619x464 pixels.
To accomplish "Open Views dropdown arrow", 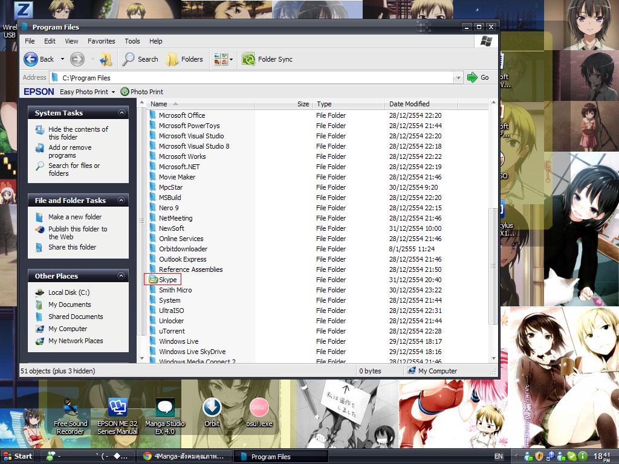I will (232, 60).
